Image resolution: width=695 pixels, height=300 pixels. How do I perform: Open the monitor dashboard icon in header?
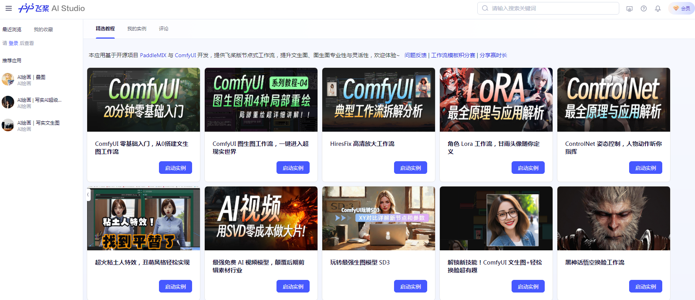630,9
